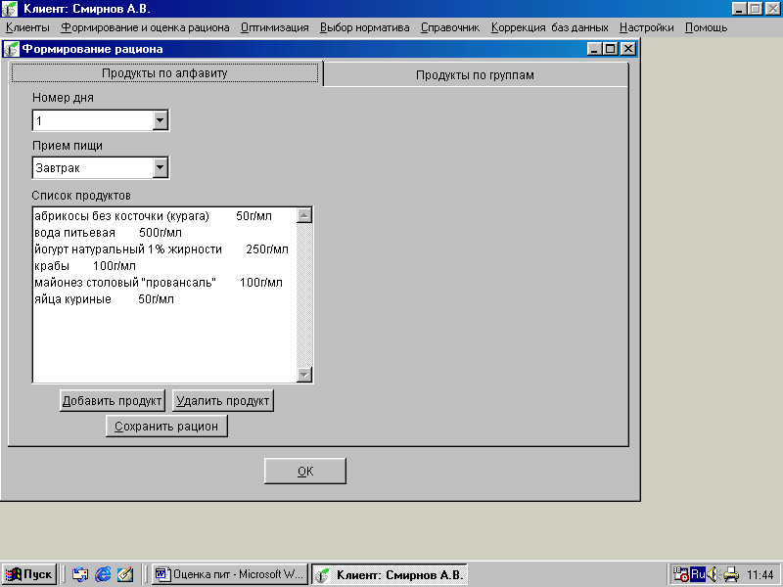Click the Номер дня field showing 1

[x=93, y=120]
